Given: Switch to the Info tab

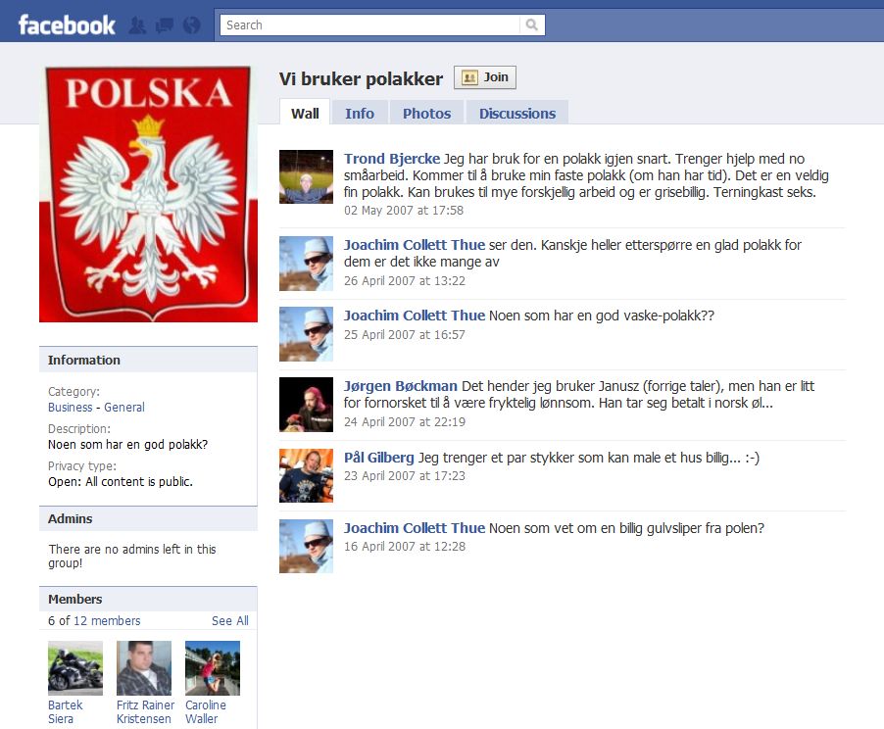Looking at the screenshot, I should click(x=360, y=114).
